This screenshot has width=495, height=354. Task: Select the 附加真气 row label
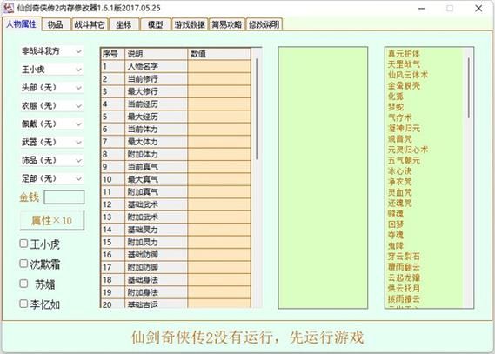[x=143, y=192]
